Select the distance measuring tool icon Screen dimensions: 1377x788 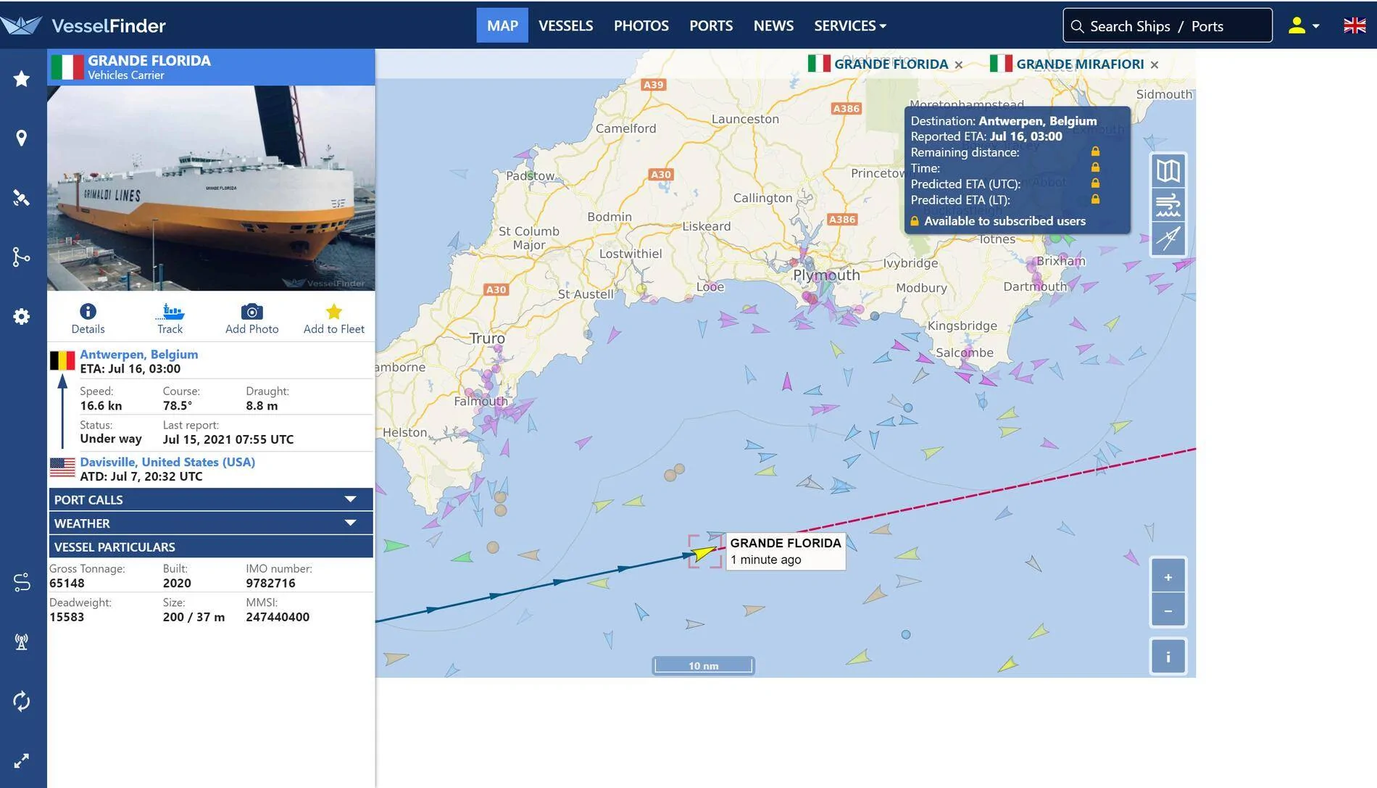click(1168, 239)
